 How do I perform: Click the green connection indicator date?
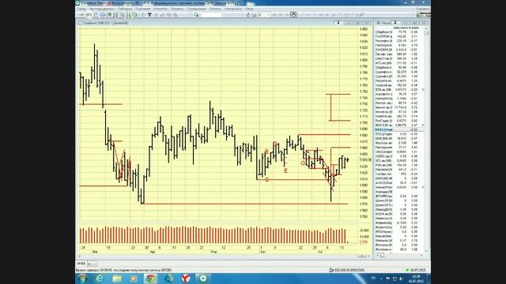[x=416, y=270]
